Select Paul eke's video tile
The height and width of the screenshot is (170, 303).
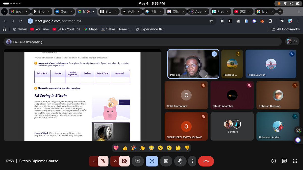(x=193, y=64)
